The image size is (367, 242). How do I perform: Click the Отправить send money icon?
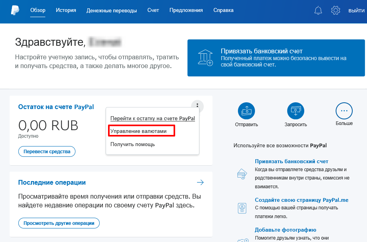click(247, 111)
